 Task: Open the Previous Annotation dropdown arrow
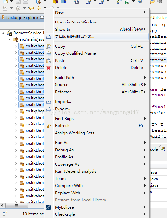24,8
